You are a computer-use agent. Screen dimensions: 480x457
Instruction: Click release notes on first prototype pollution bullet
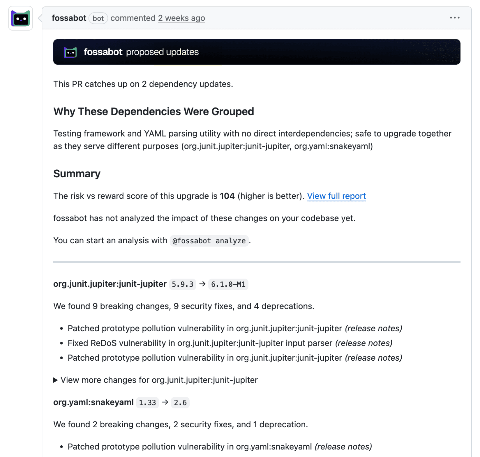(x=373, y=328)
